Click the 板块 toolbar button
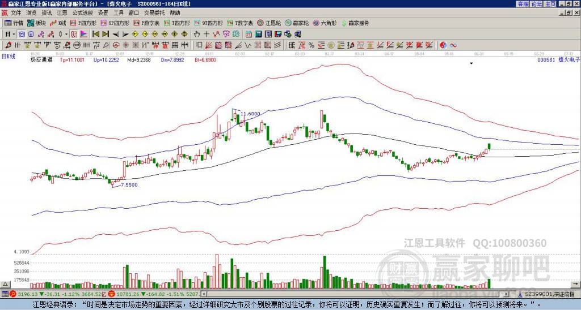Screen dimensions: 581x310 [36, 23]
